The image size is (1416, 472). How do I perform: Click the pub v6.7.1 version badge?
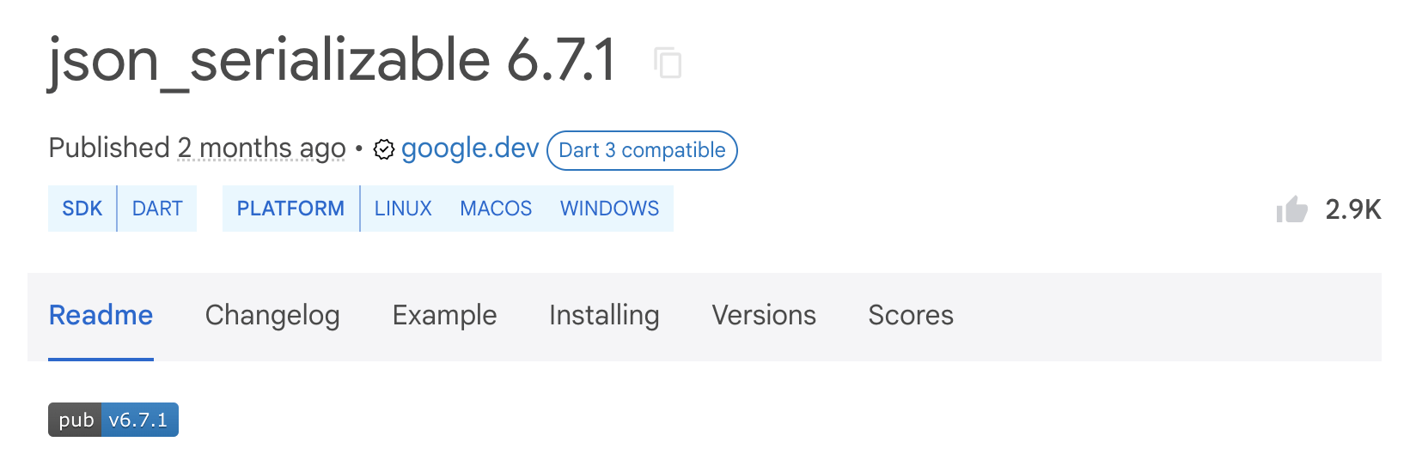tap(113, 420)
